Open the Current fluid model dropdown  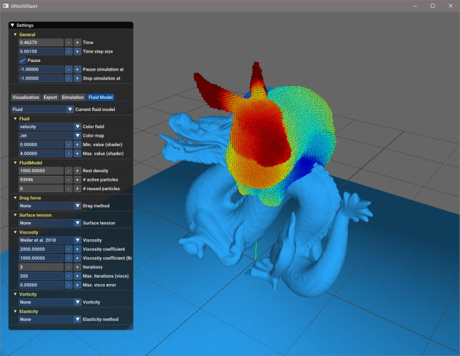point(42,109)
